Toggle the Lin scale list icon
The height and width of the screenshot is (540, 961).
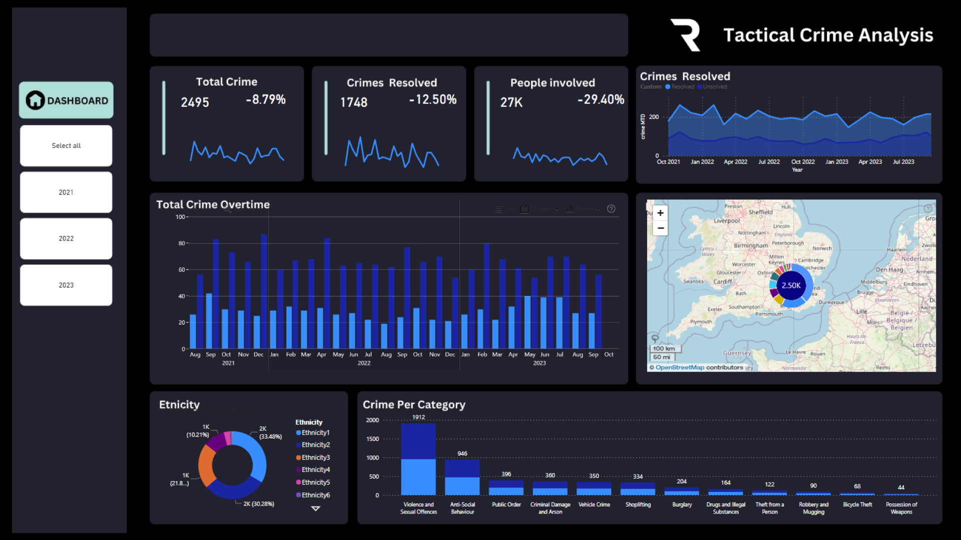[499, 209]
